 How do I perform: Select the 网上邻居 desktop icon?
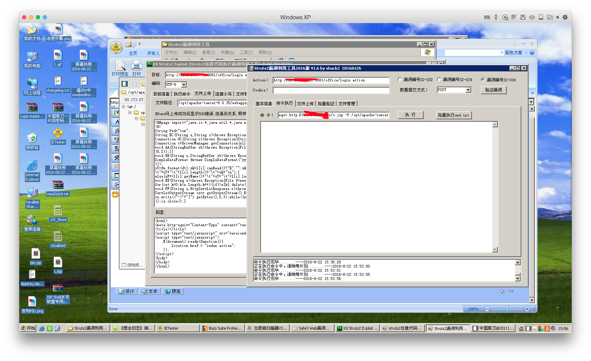(32, 87)
